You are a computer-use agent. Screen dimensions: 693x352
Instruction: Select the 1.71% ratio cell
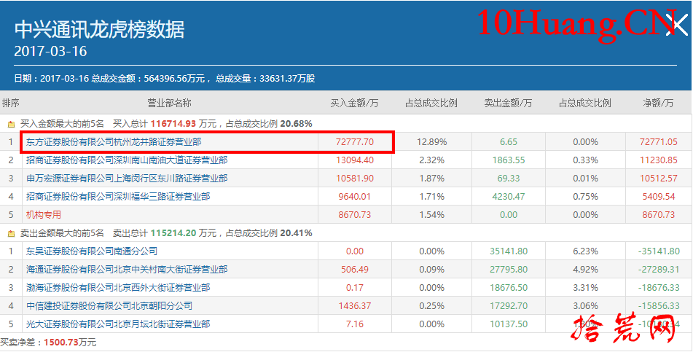(432, 196)
